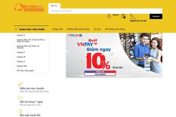Click Đổi trả hàng 7 ngày text
This screenshot has width=176, height=117.
(31, 102)
